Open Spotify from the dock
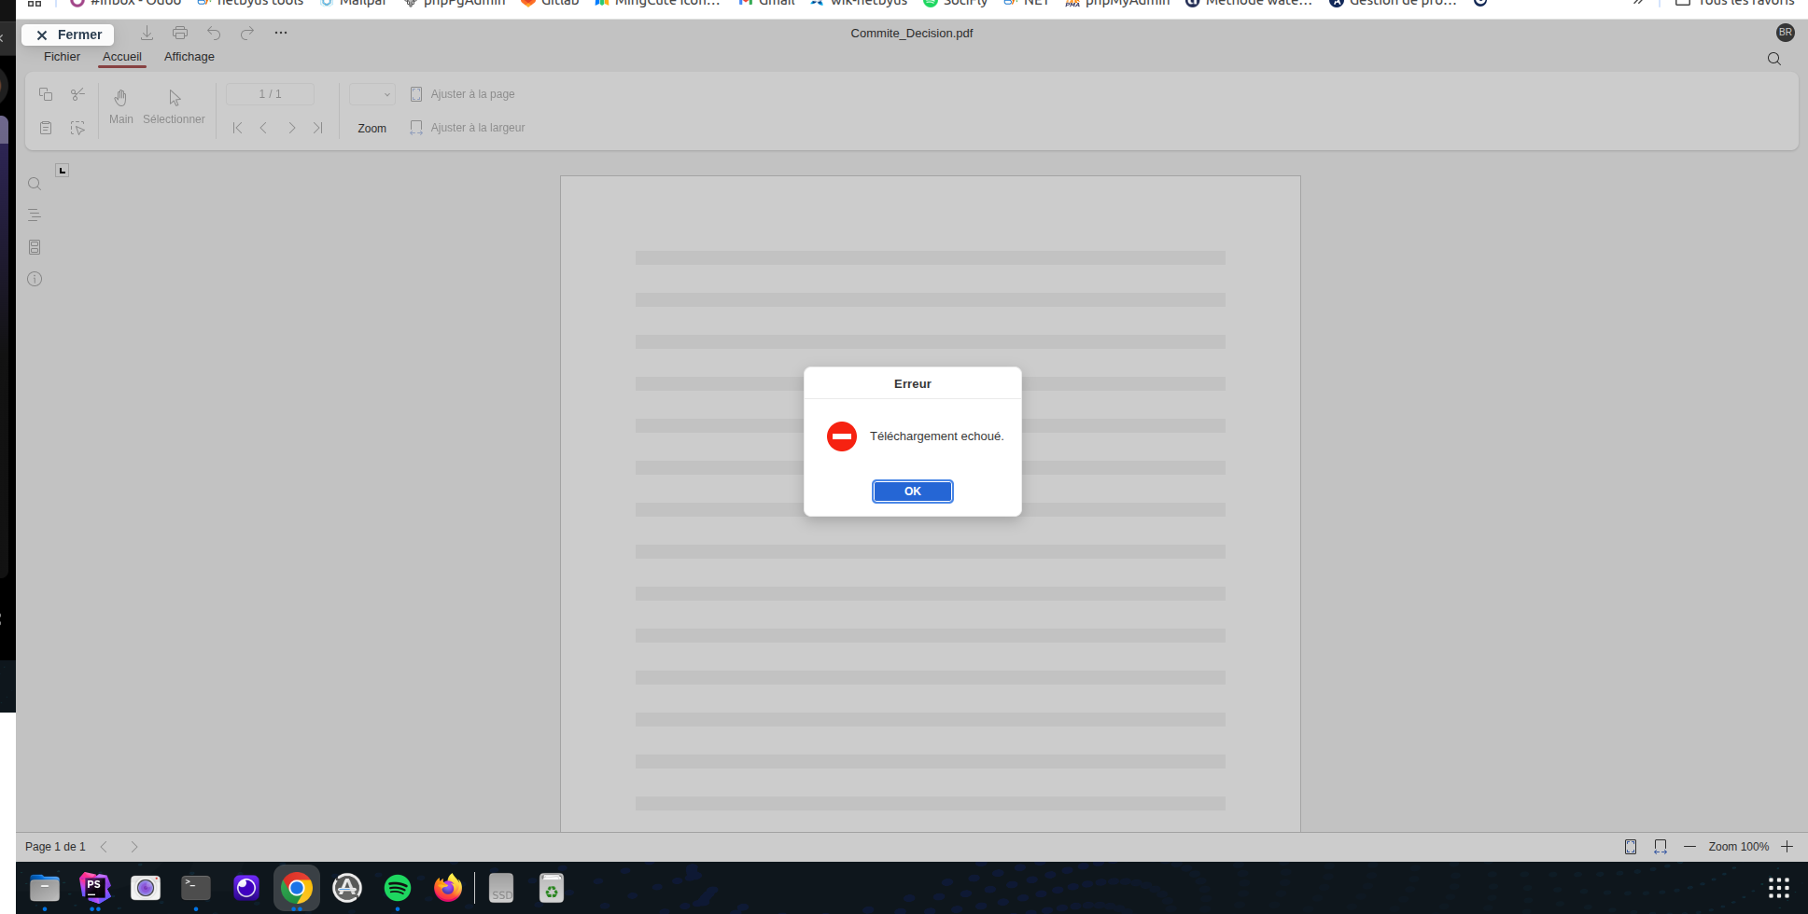 pyautogui.click(x=398, y=888)
